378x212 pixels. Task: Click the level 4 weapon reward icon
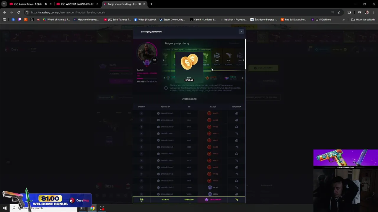pos(237,134)
